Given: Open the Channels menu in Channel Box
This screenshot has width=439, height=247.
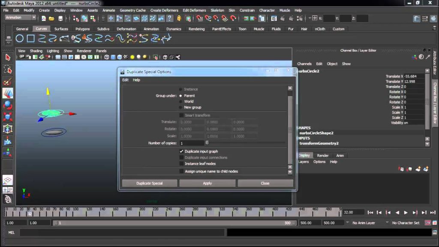Looking at the screenshot, I should 304,64.
